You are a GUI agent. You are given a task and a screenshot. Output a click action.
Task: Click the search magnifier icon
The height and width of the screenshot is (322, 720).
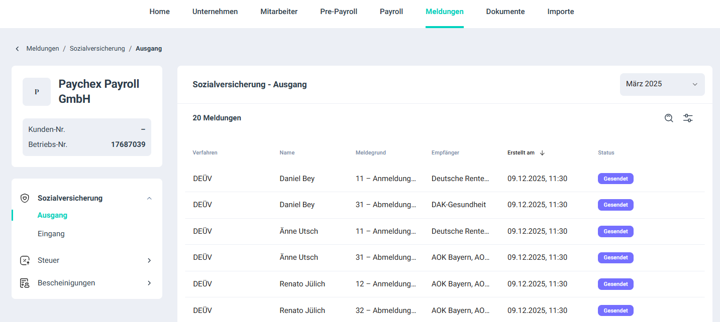tap(669, 118)
